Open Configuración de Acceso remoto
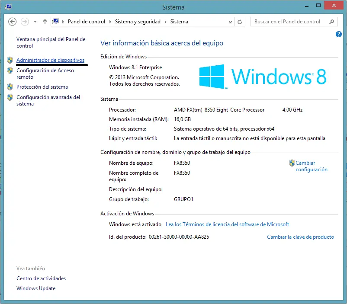The height and width of the screenshot is (304, 347). point(45,74)
